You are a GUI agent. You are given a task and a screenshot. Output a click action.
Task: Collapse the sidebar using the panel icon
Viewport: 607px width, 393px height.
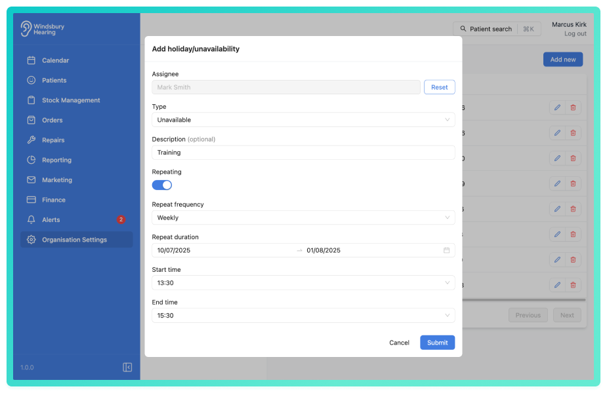127,367
